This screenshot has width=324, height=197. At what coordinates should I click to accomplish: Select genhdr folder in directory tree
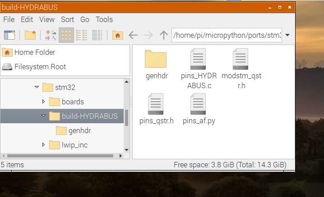tap(74, 130)
